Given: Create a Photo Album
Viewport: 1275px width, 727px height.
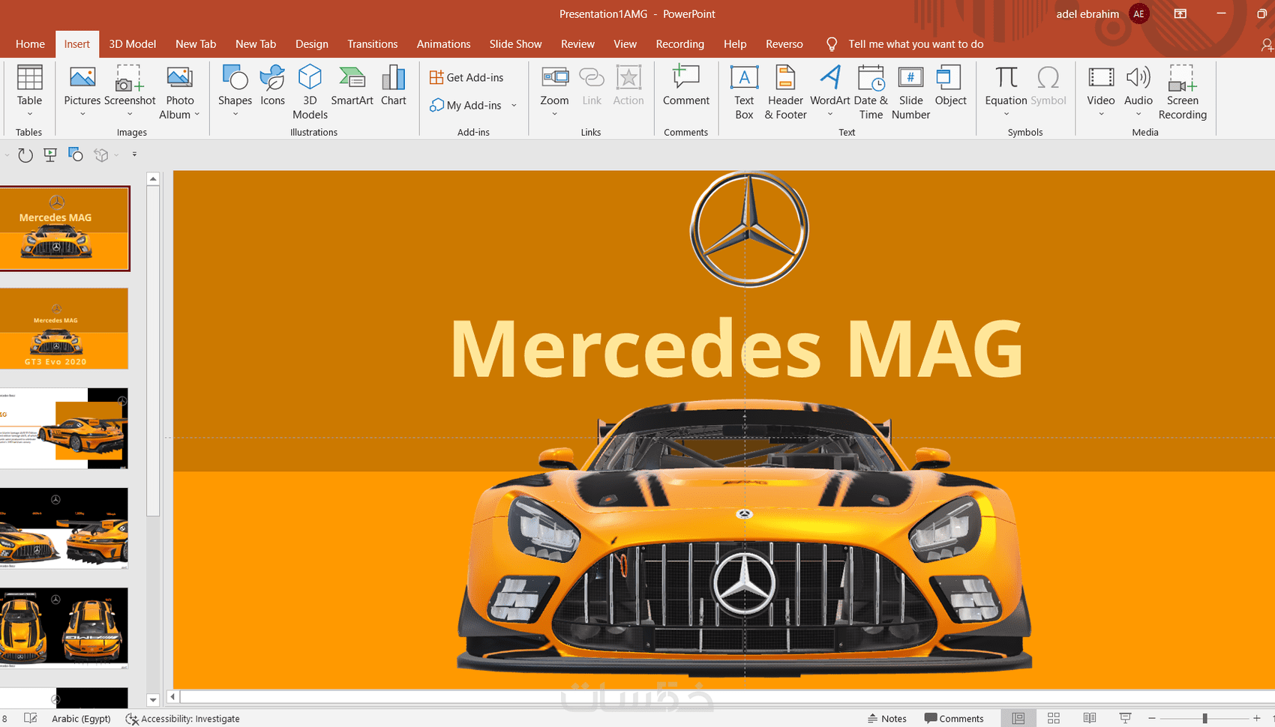Looking at the screenshot, I should (180, 91).
